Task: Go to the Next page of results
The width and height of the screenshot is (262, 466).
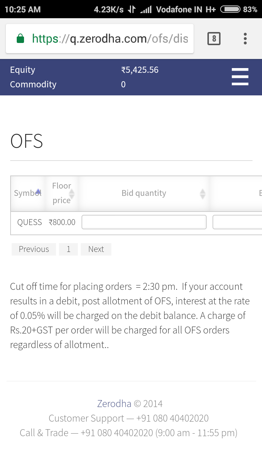Action: point(96,249)
